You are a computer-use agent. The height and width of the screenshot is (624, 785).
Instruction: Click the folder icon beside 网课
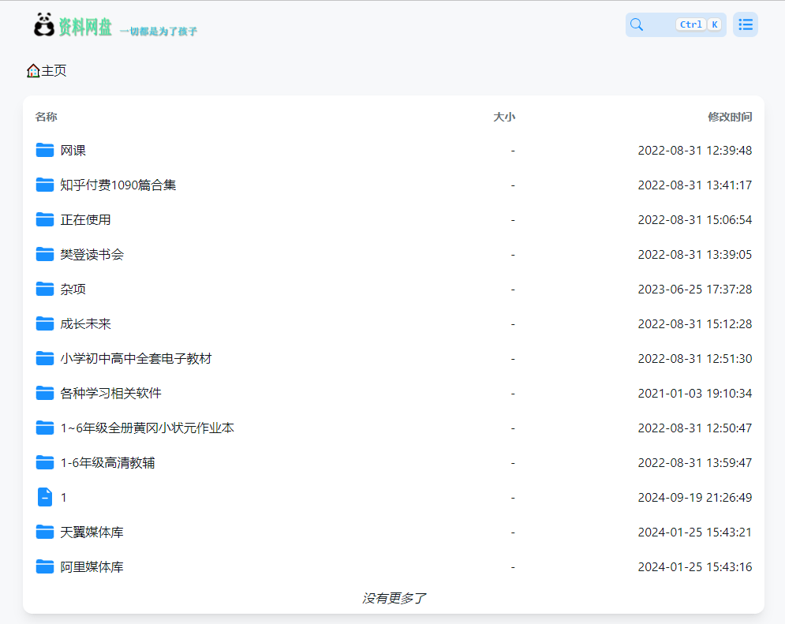tap(45, 150)
